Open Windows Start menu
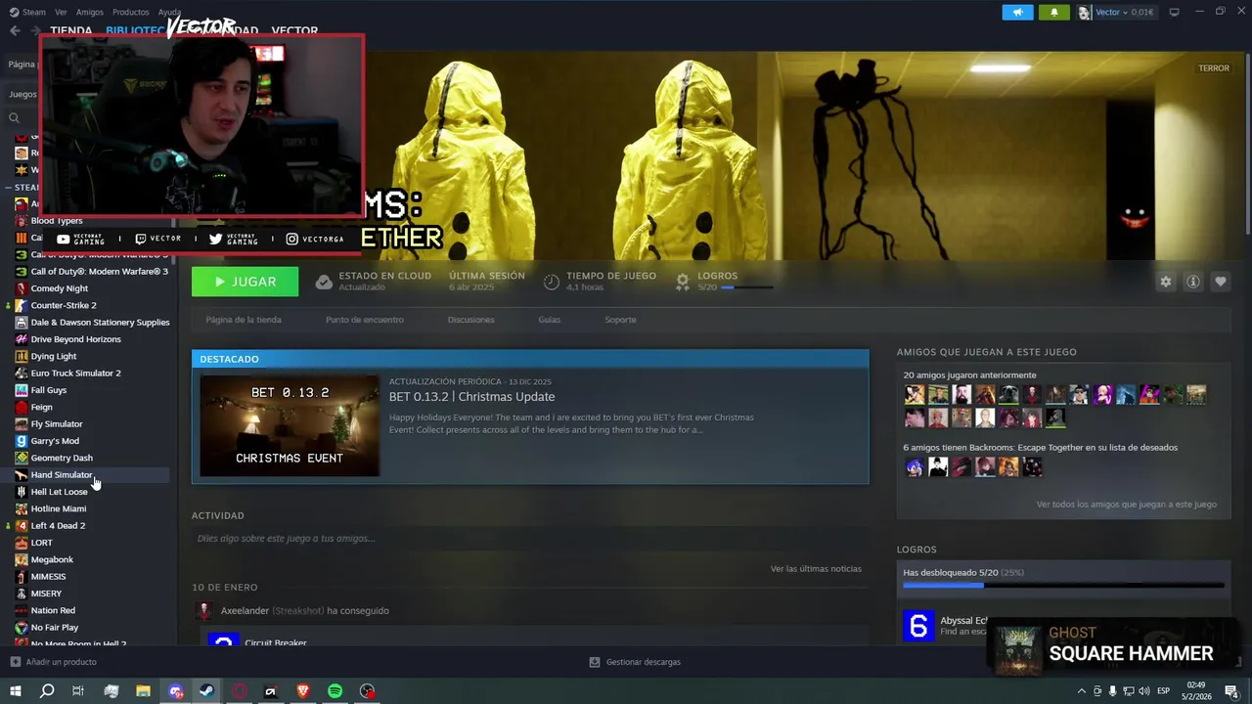Image resolution: width=1252 pixels, height=704 pixels. pos(15,691)
